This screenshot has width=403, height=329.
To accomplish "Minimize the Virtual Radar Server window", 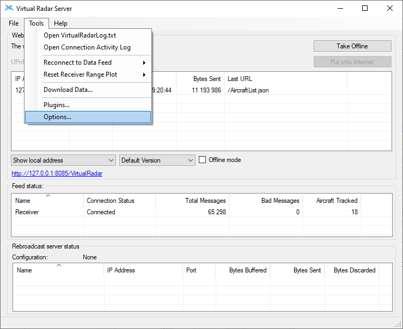I will (x=340, y=9).
